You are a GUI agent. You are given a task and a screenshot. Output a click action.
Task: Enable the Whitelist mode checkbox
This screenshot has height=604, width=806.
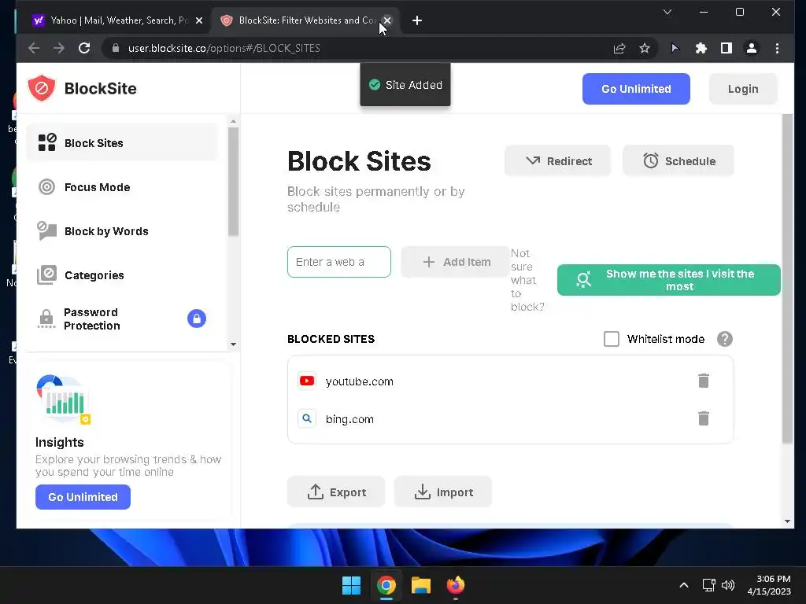611,339
